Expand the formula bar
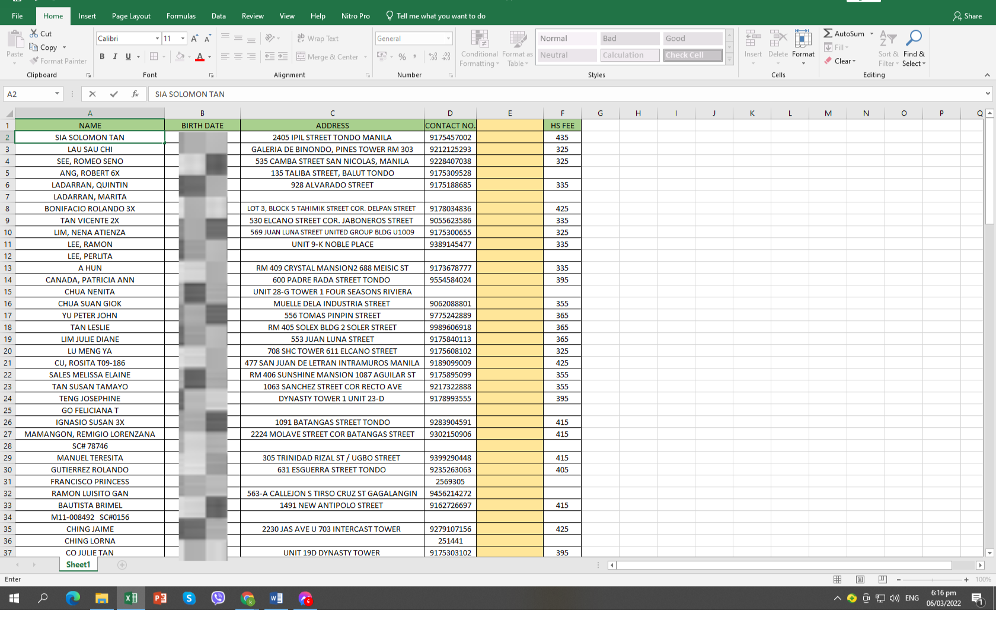This screenshot has width=996, height=623. click(x=988, y=94)
